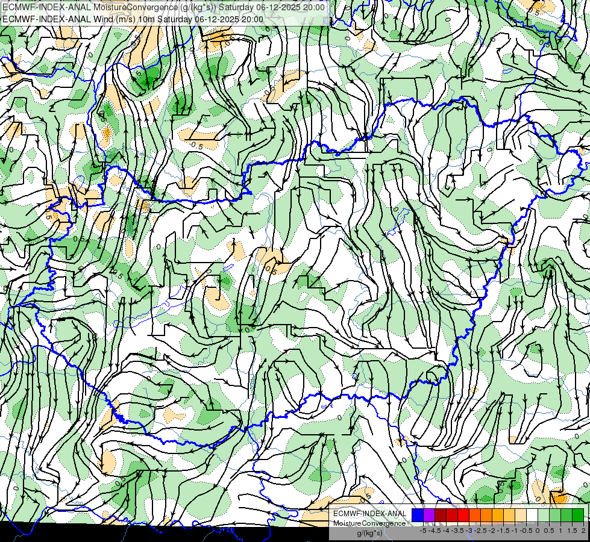Image resolution: width=590 pixels, height=542 pixels.
Task: Select the dark red legend swatch (-4.5 to -4)
Action: [x=441, y=515]
